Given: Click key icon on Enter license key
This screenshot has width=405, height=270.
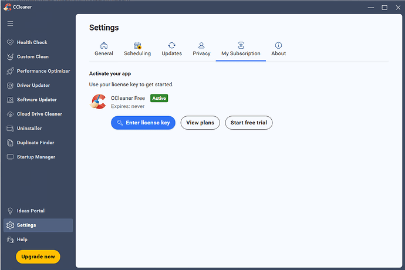Looking at the screenshot, I should 120,123.
